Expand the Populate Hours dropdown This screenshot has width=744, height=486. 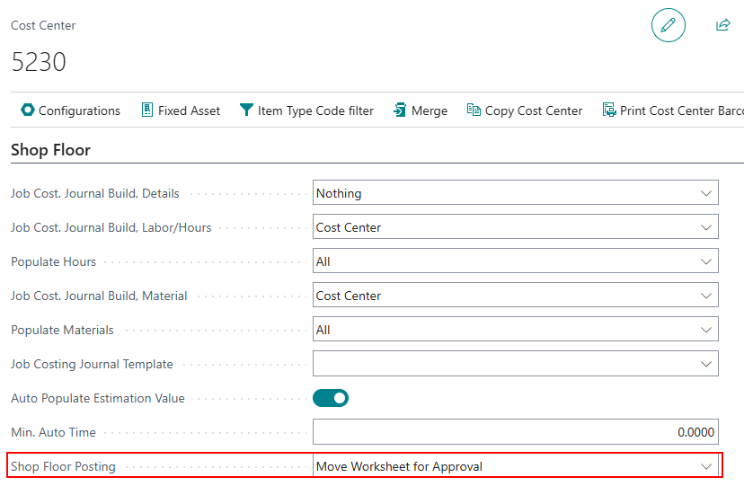point(515,261)
